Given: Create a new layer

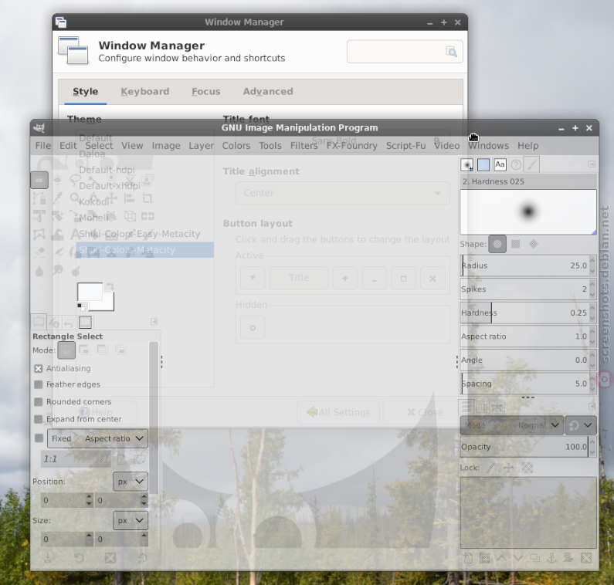Looking at the screenshot, I should pos(468,558).
